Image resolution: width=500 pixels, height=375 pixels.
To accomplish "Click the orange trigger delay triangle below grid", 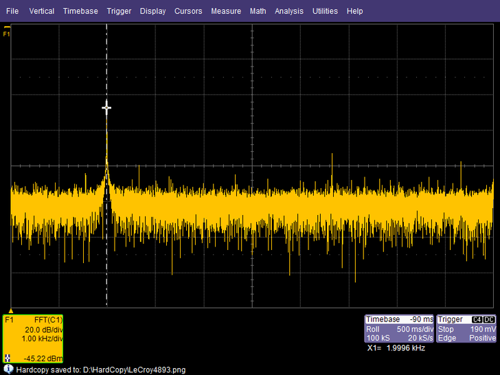I will point(11,310).
